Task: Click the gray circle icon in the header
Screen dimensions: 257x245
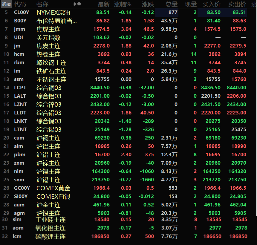Action: [x=79, y=4]
